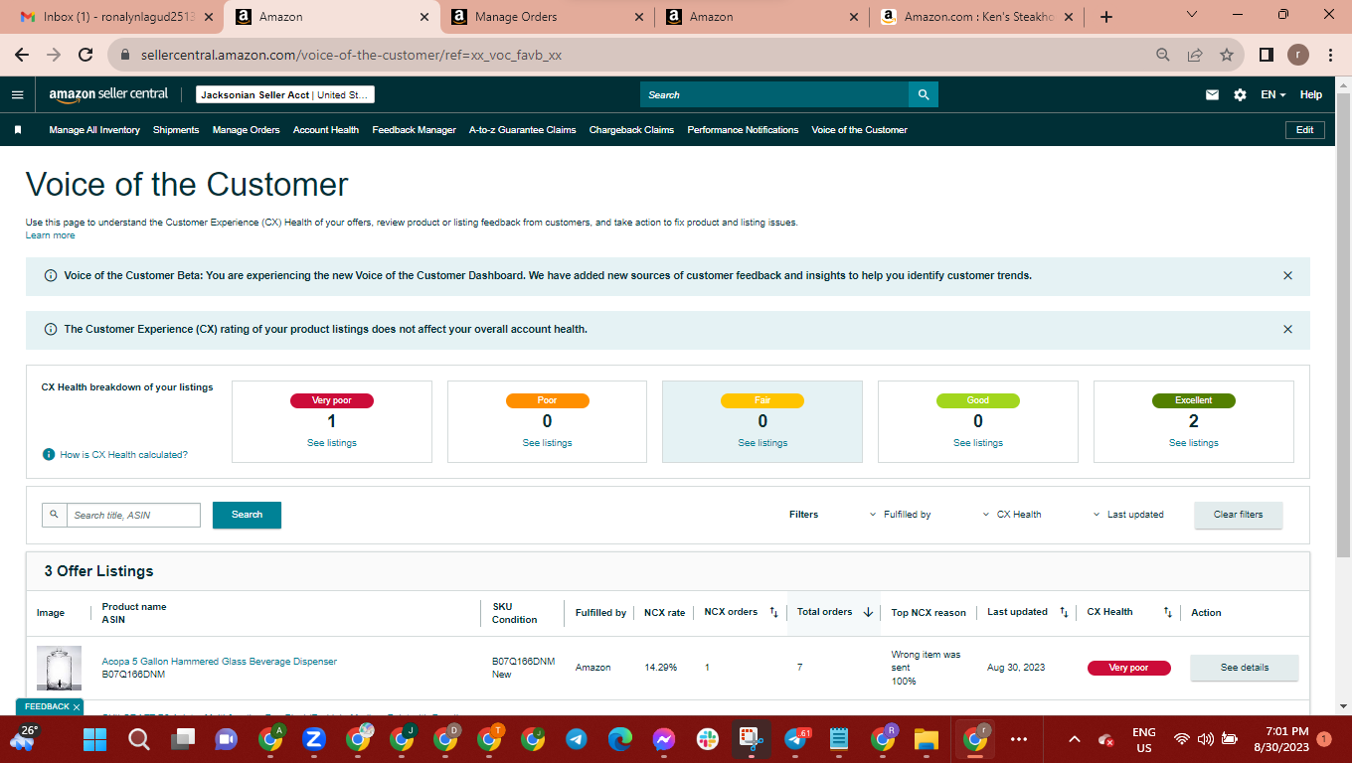Open the Windows Start menu
Image resolution: width=1352 pixels, height=763 pixels.
(x=94, y=739)
